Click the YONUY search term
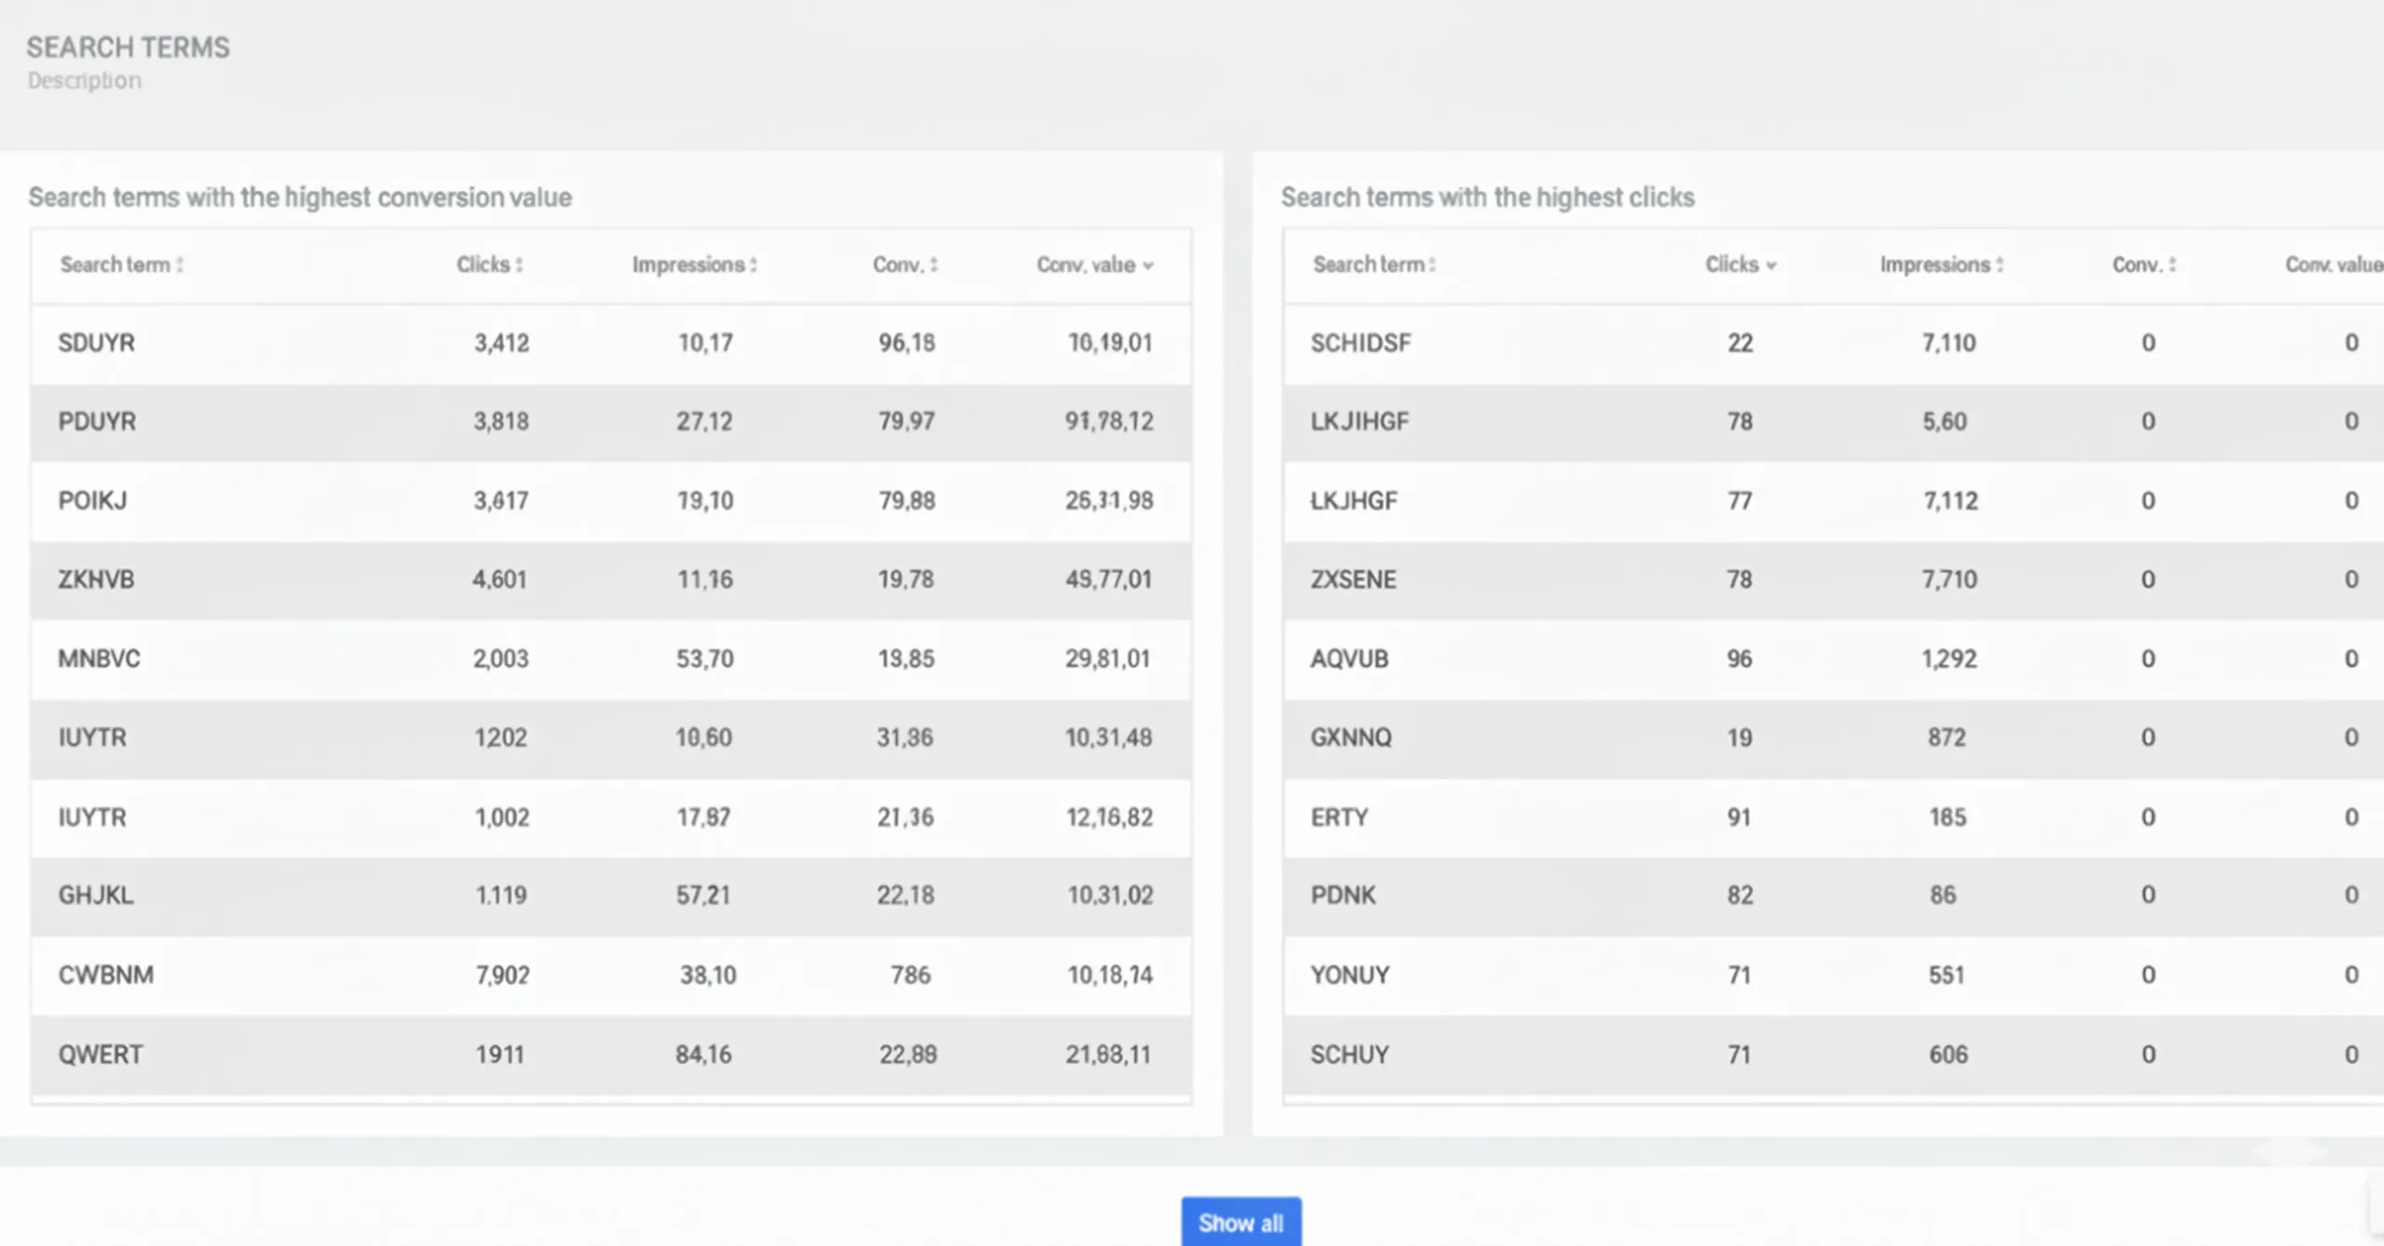 pos(1349,976)
